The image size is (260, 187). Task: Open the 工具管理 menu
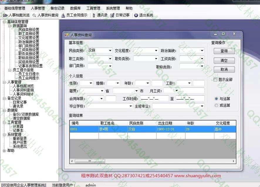pos(93,8)
